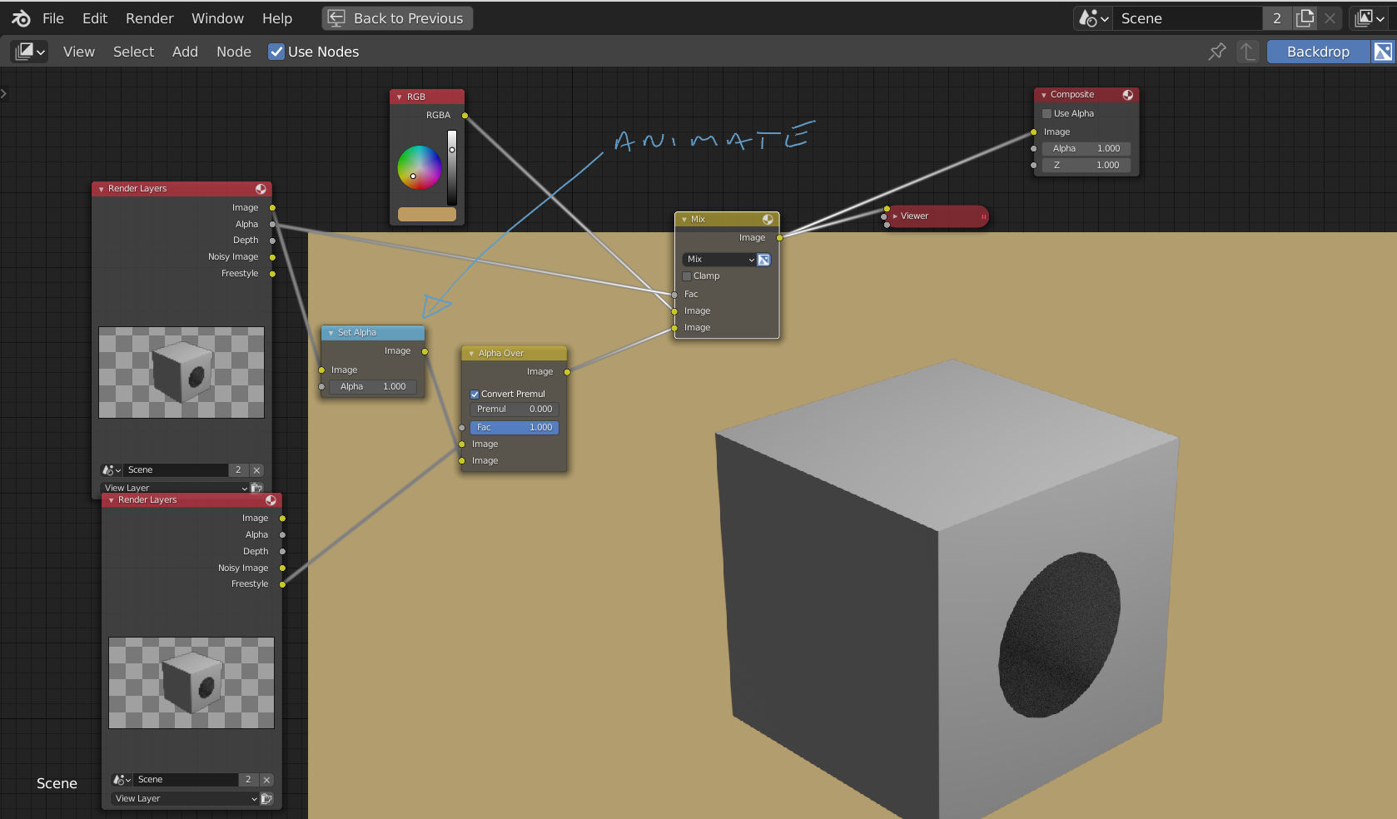The width and height of the screenshot is (1397, 819).
Task: Click Composite Z value field
Action: tap(1086, 166)
